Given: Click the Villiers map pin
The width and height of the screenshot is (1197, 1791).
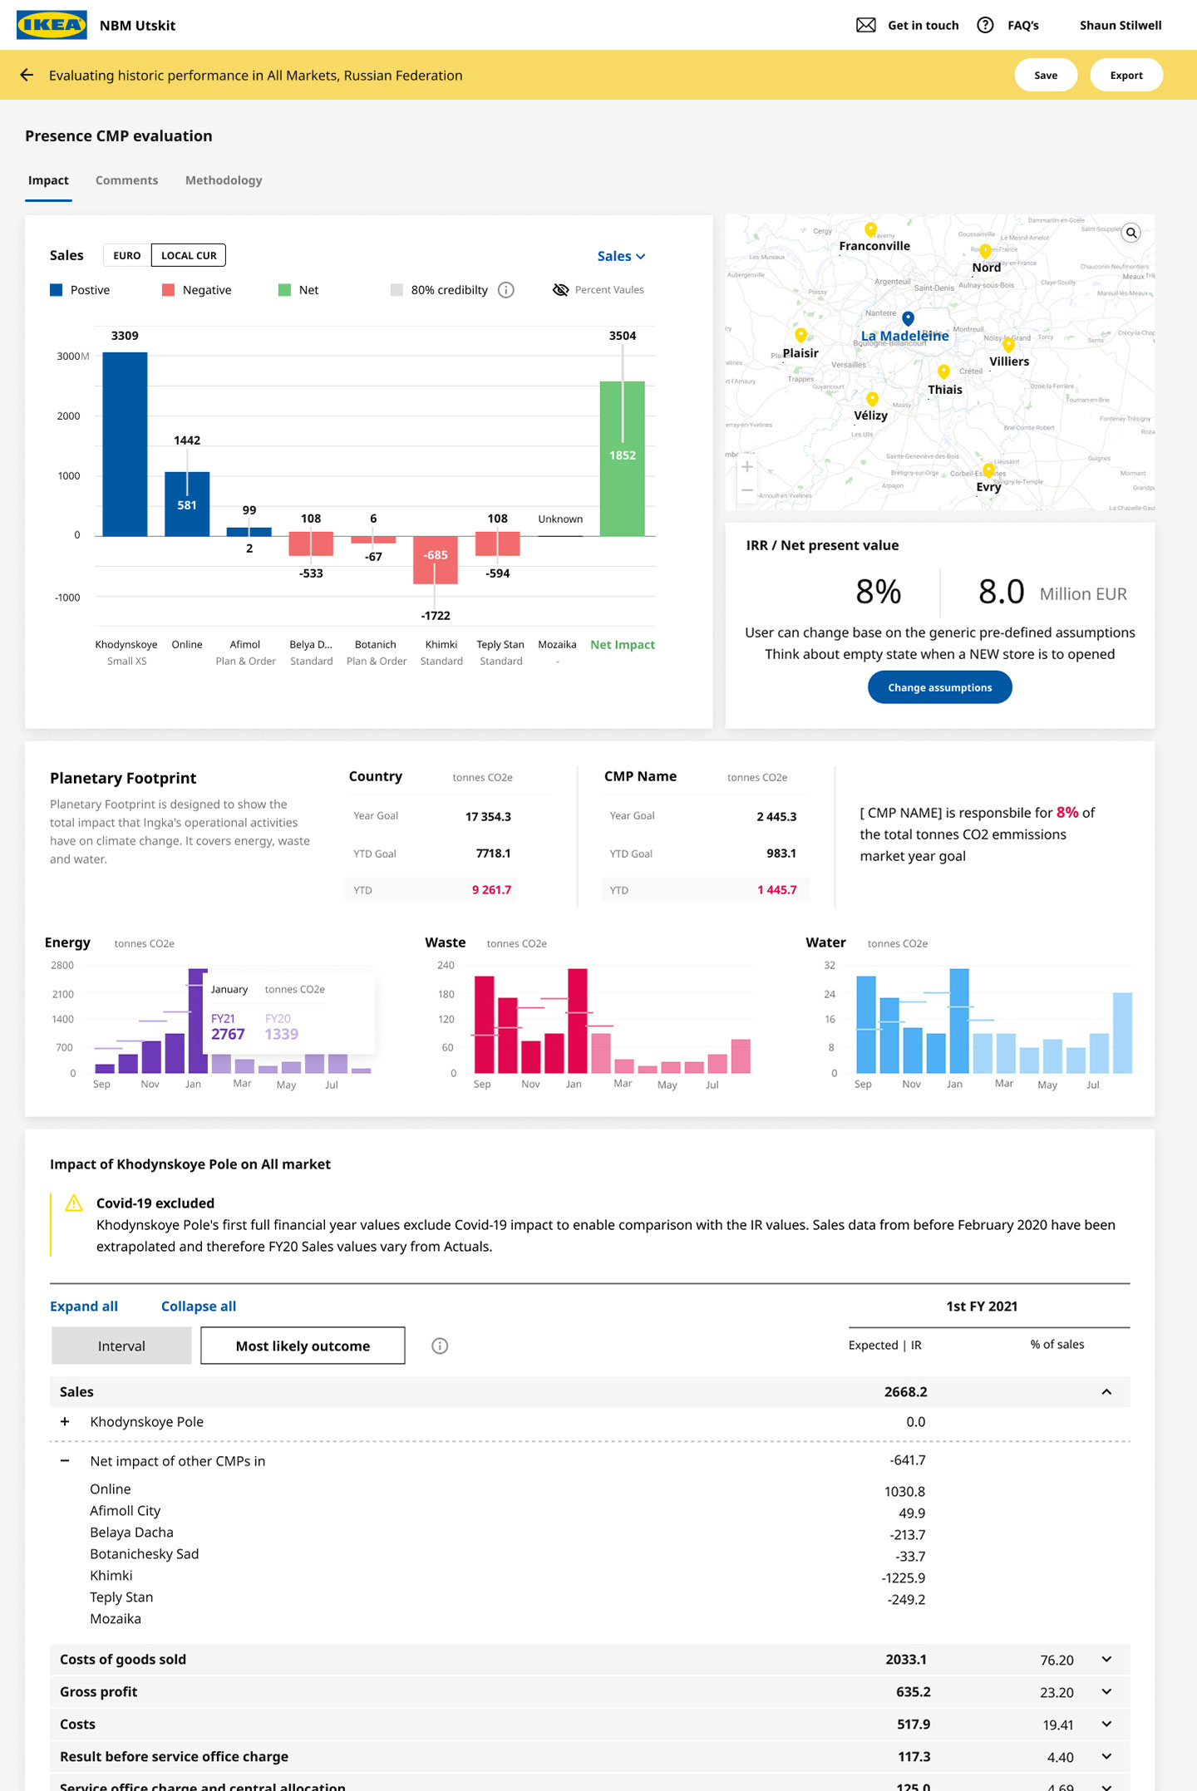Looking at the screenshot, I should coord(1008,344).
